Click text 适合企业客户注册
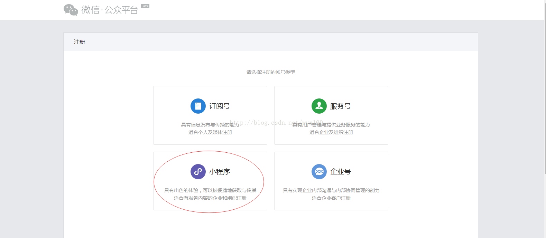 (331, 198)
